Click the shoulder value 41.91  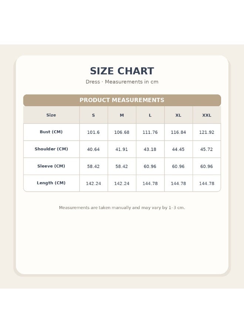[x=122, y=149]
